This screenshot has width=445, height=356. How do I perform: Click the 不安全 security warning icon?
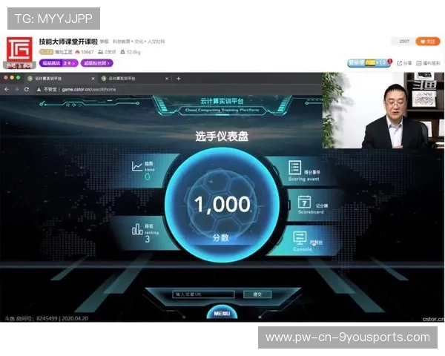coord(39,90)
